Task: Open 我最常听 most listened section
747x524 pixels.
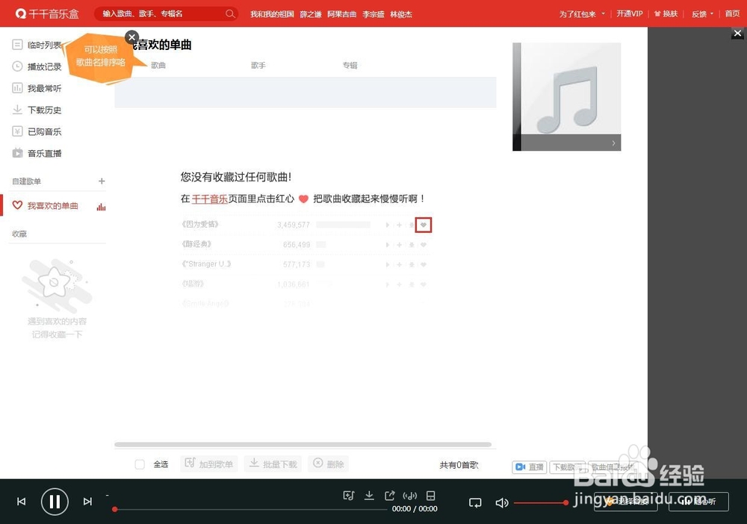Action: pos(43,87)
